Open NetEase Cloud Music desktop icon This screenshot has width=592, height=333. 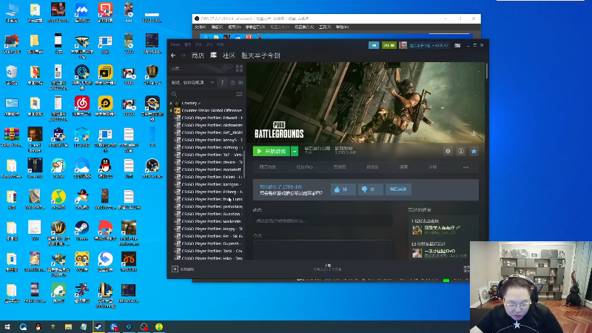point(82,106)
